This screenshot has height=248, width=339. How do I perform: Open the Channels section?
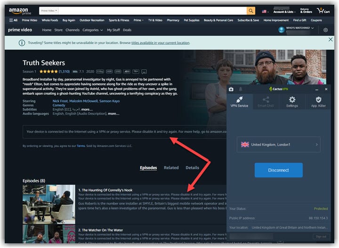click(x=73, y=30)
